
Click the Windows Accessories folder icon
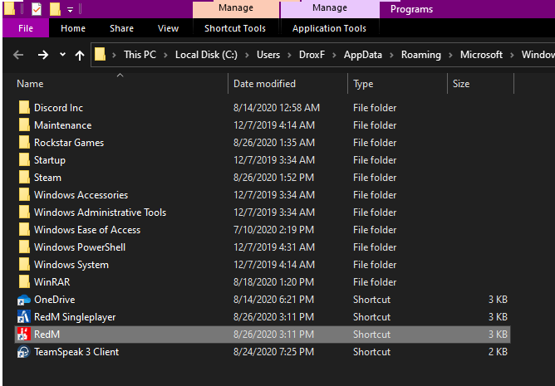(x=24, y=194)
